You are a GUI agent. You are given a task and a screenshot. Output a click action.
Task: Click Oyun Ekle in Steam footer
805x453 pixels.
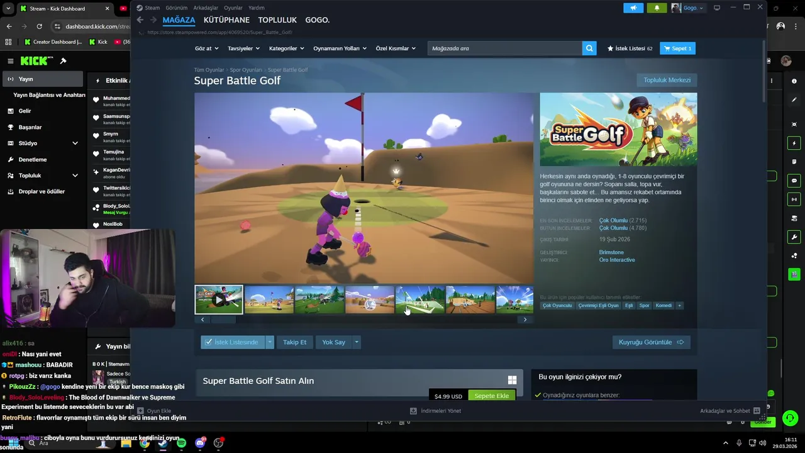(153, 411)
